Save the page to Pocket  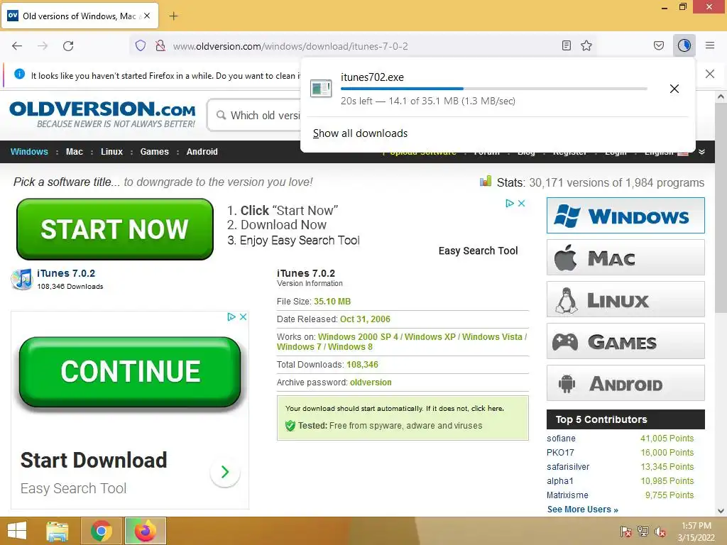coord(659,45)
